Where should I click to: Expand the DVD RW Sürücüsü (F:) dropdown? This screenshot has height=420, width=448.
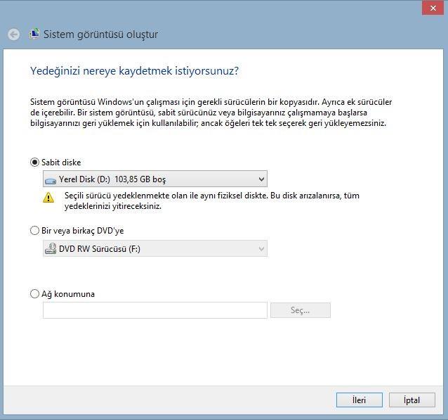tap(155, 248)
